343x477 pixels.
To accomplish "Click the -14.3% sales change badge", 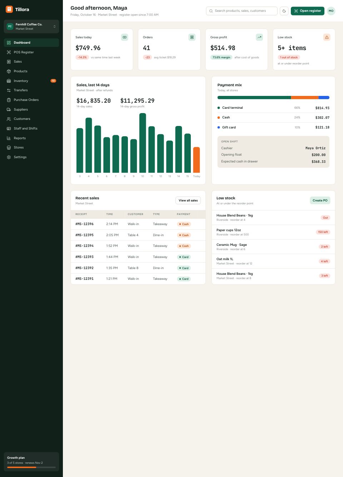I will 82,57.
